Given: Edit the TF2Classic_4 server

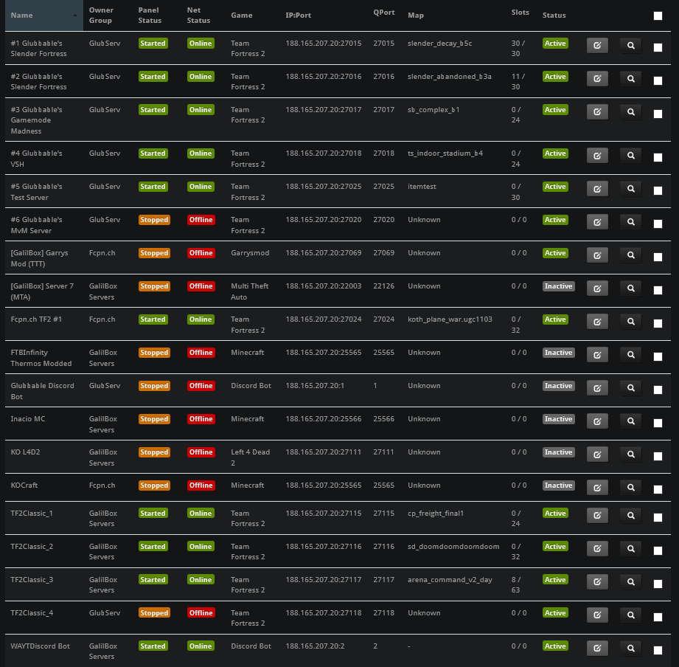Looking at the screenshot, I should tap(597, 615).
